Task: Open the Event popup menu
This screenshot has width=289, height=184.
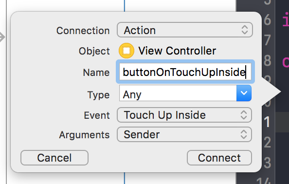Action: [x=184, y=115]
